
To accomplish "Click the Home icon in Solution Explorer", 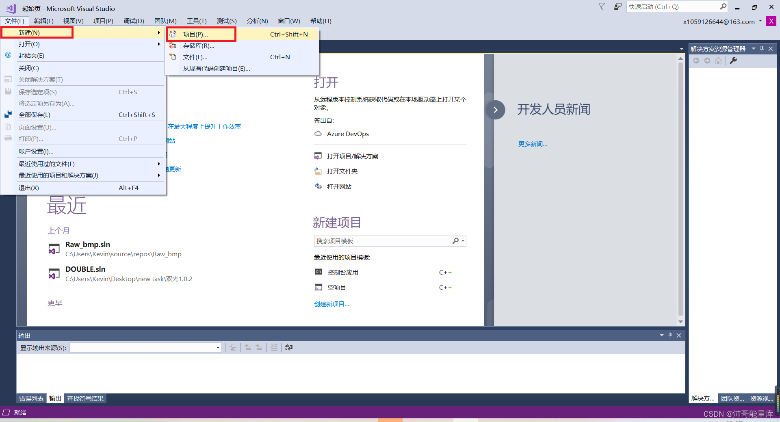I will tap(718, 61).
